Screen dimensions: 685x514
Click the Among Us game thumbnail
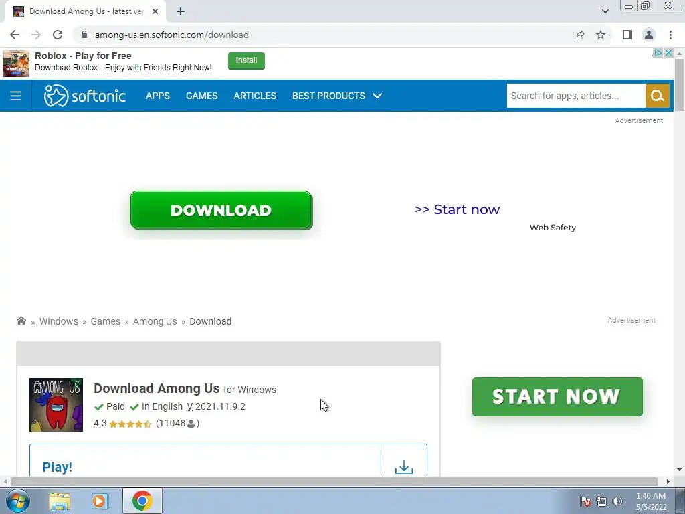(x=56, y=405)
